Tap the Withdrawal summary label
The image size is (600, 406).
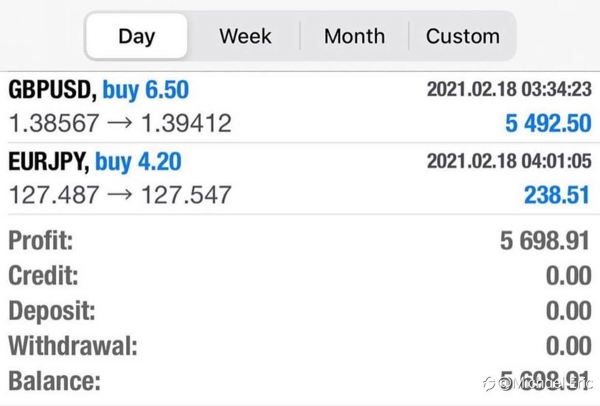(x=73, y=346)
